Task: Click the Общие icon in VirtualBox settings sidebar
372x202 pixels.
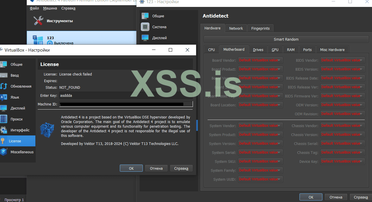Action: [3, 65]
